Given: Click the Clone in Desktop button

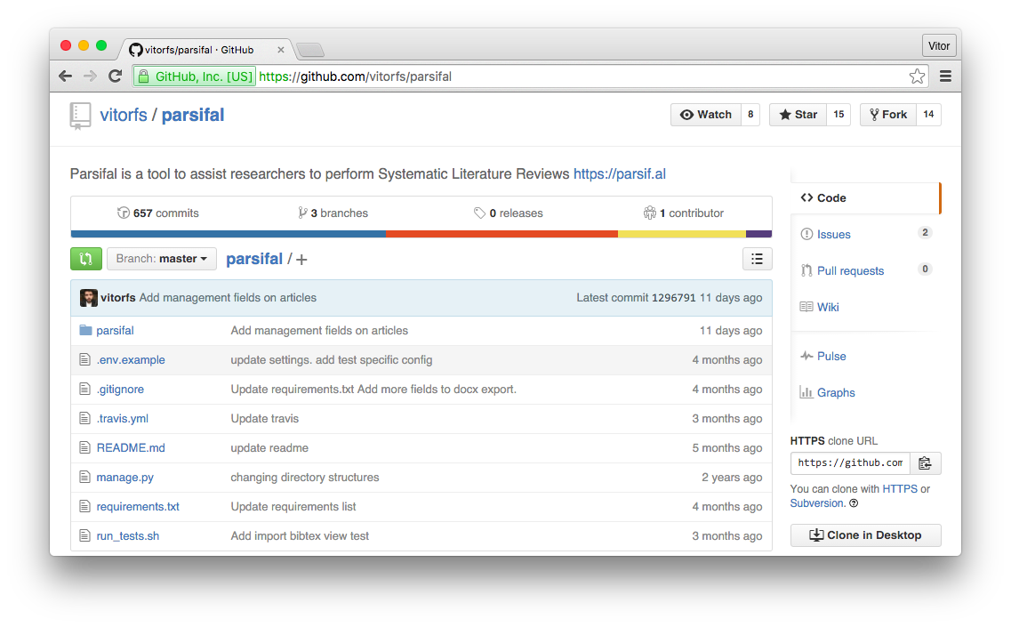Looking at the screenshot, I should (865, 535).
